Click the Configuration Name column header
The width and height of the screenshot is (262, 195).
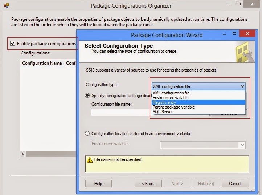coord(42,63)
